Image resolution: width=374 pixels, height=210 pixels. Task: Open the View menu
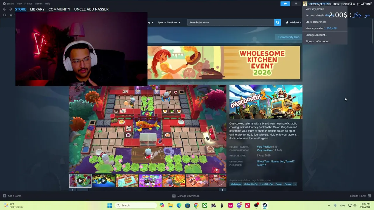coord(19,3)
